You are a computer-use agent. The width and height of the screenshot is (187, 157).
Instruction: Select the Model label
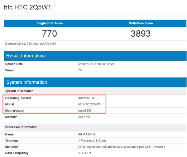(x=10, y=104)
